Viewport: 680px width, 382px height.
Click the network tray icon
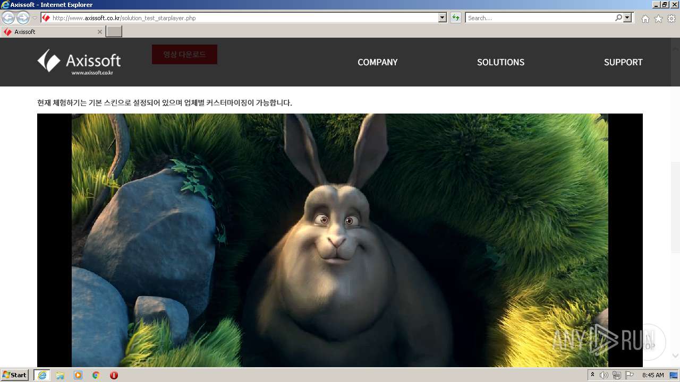tap(617, 375)
